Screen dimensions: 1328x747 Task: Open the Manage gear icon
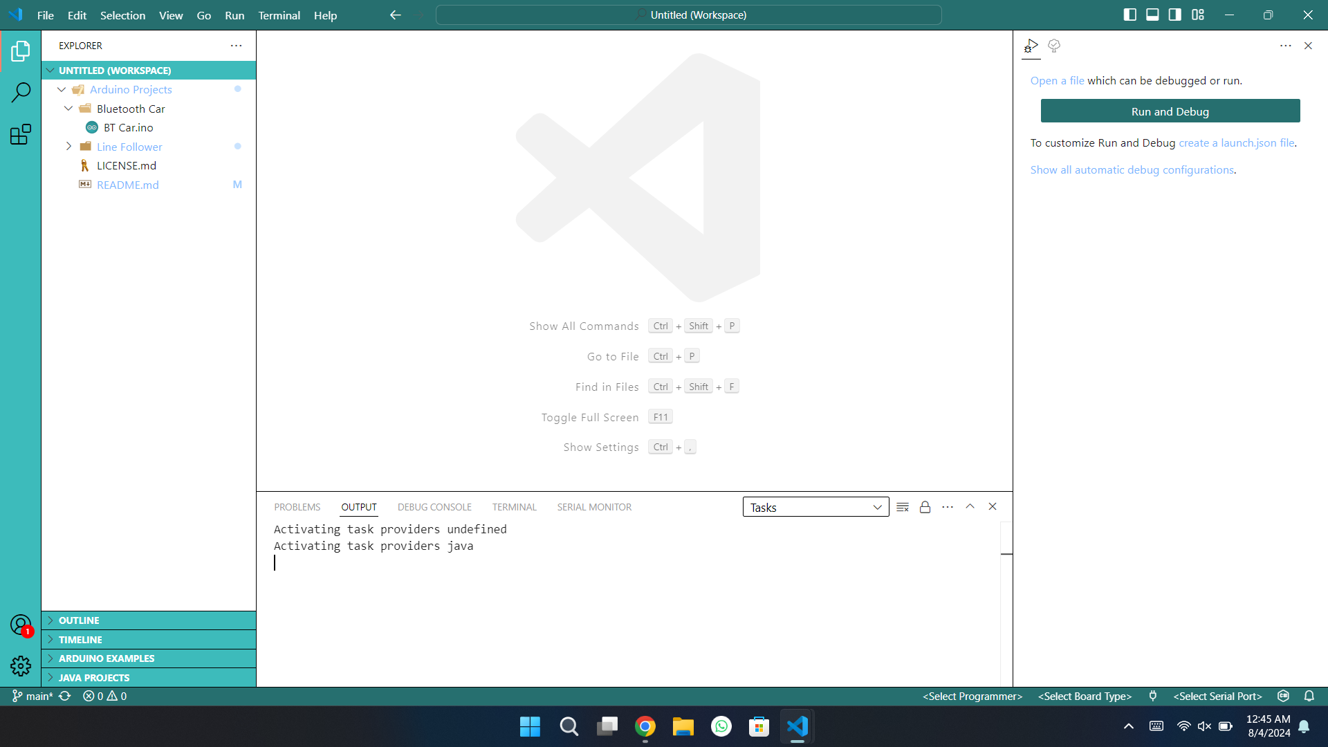(21, 666)
